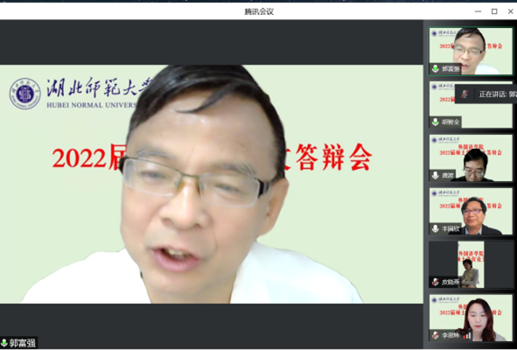The height and width of the screenshot is (350, 517).
Task: Select 丰国欣's video thumbnail
Action: point(471,211)
